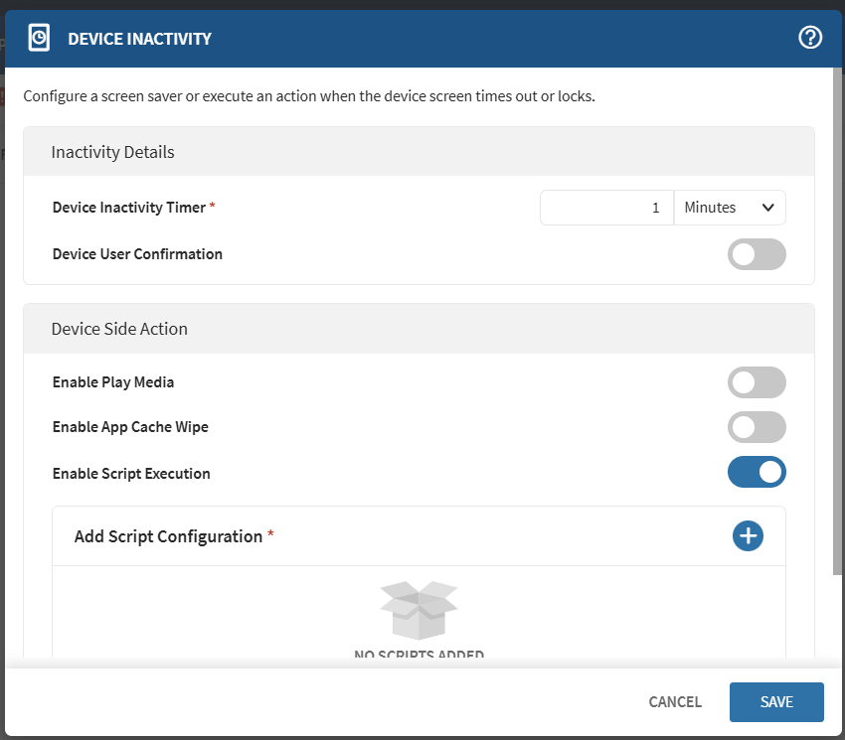Click the Device Side Action section header

(119, 329)
